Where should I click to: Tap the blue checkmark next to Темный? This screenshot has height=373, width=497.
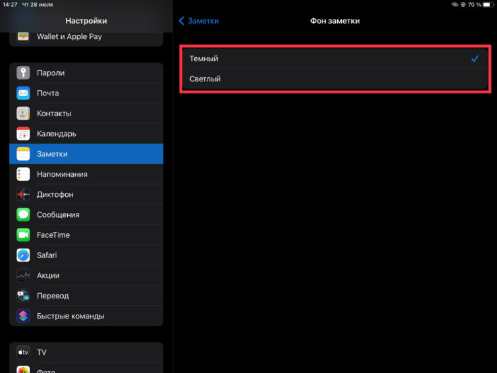click(x=475, y=58)
